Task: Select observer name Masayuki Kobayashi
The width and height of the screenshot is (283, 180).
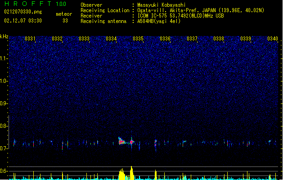Action: coord(162,5)
